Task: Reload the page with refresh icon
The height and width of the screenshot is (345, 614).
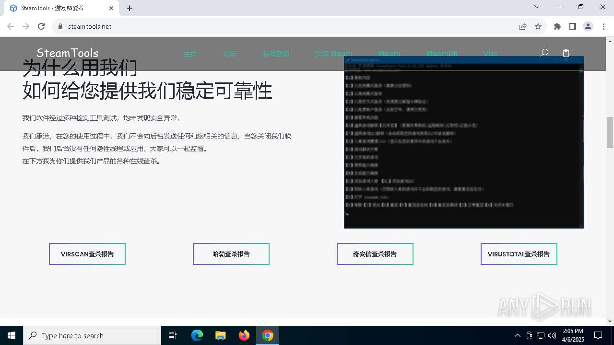Action: (41, 26)
